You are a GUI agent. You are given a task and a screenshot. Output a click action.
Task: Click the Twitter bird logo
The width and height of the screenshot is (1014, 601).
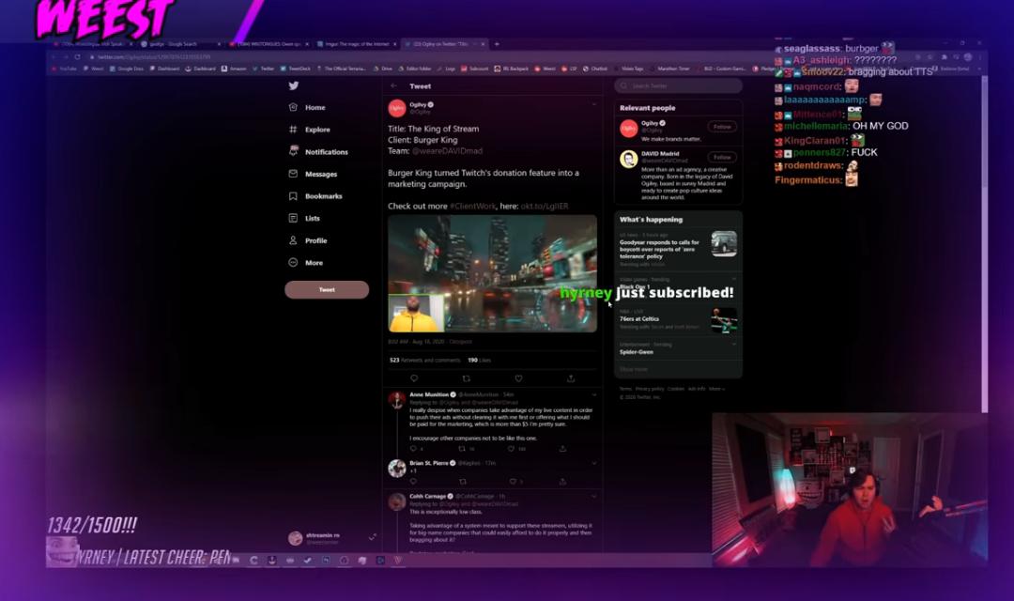[294, 85]
